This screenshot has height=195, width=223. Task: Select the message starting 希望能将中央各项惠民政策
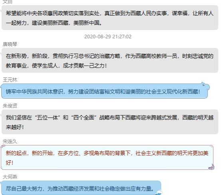(110, 18)
